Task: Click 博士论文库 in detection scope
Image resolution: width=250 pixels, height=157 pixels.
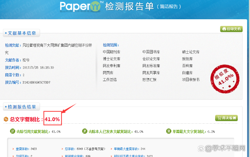Action: click(112, 59)
